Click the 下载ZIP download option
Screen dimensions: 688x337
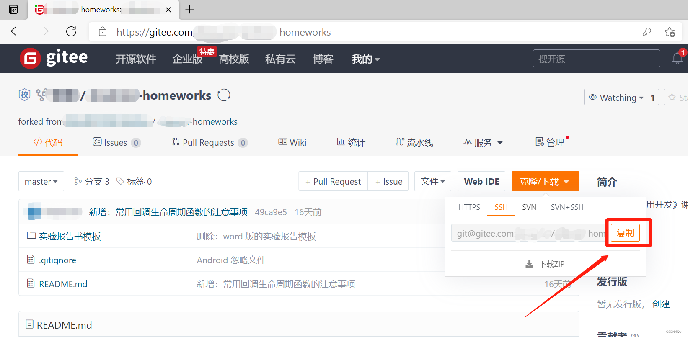coord(545,264)
